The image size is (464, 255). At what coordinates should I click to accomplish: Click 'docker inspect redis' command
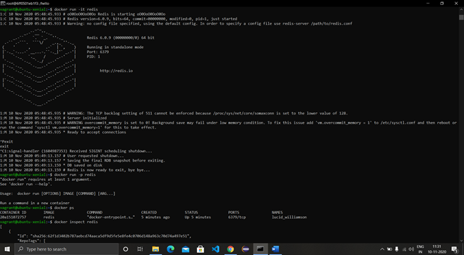point(76,222)
